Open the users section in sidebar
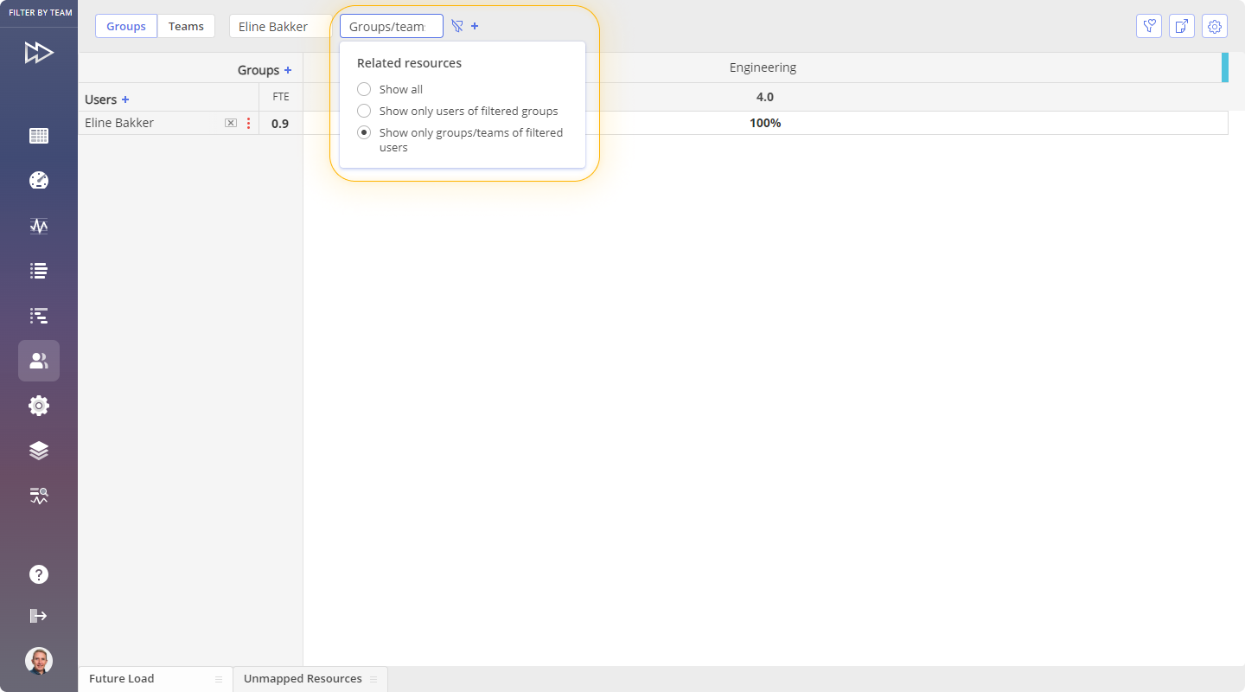 point(39,361)
